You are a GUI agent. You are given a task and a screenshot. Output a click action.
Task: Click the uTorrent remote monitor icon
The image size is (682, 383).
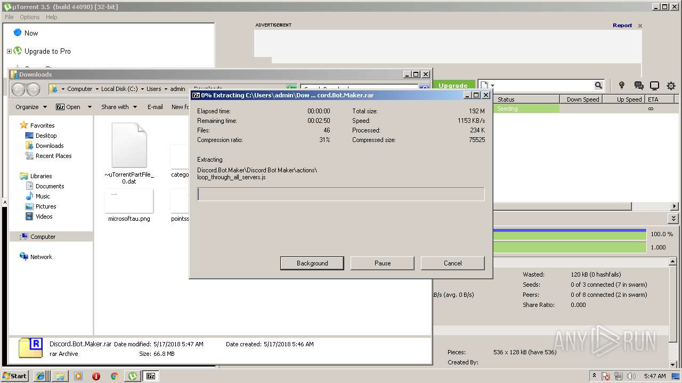655,85
